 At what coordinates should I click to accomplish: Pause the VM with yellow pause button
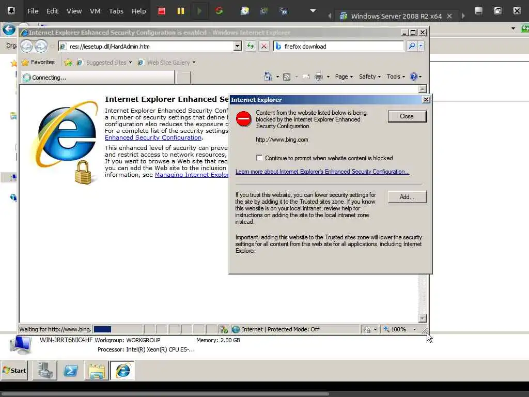(x=181, y=11)
